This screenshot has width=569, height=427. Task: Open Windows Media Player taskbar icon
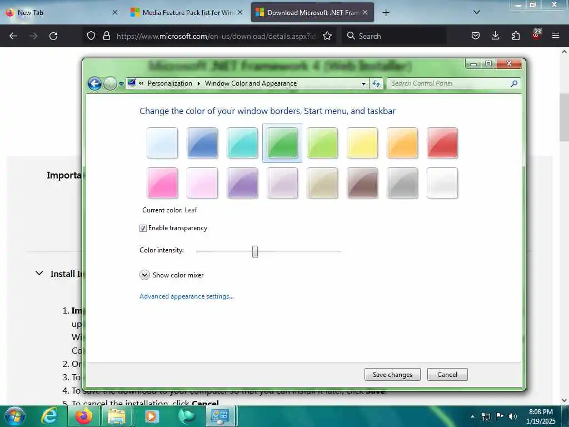click(x=152, y=416)
